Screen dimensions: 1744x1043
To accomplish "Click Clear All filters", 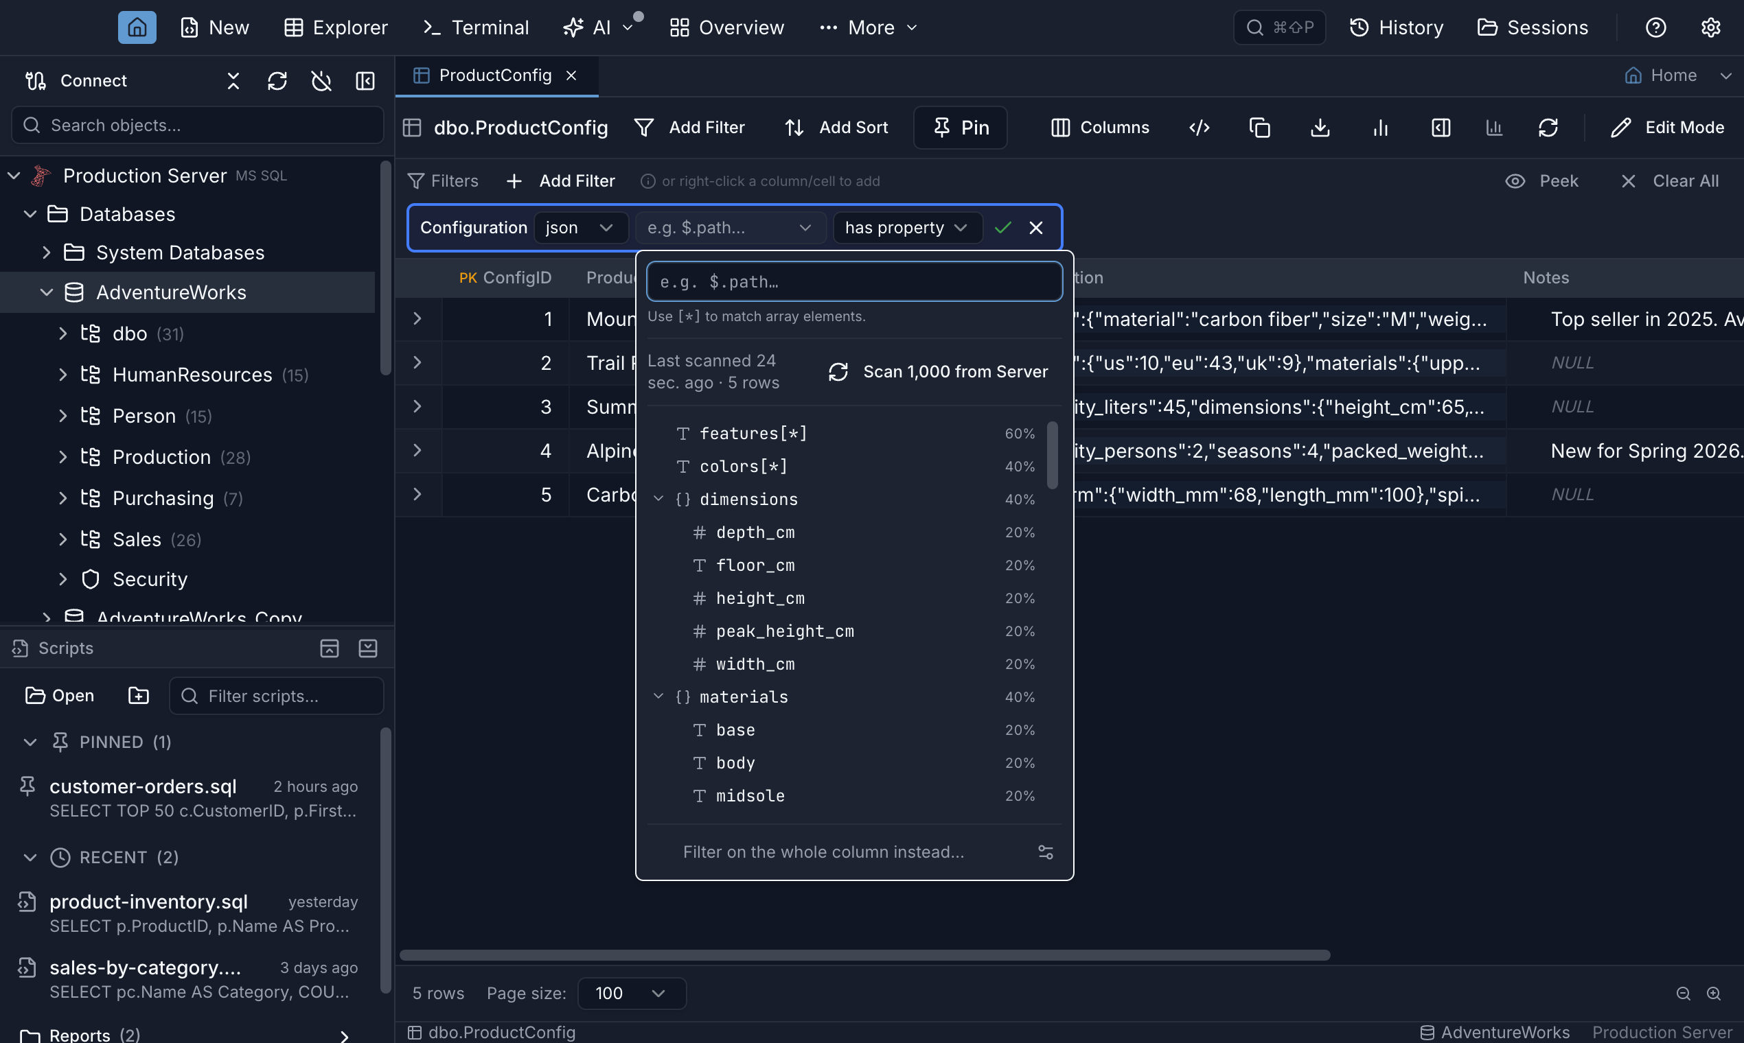I will click(1669, 180).
